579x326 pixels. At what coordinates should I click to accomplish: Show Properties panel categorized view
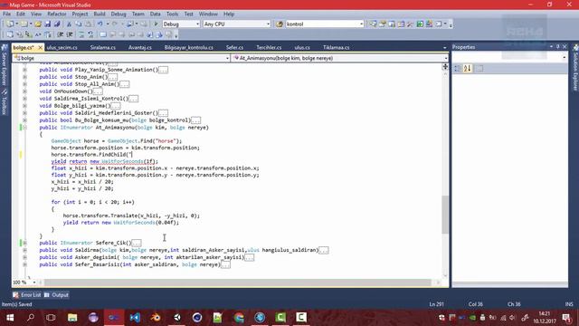[x=457, y=69]
